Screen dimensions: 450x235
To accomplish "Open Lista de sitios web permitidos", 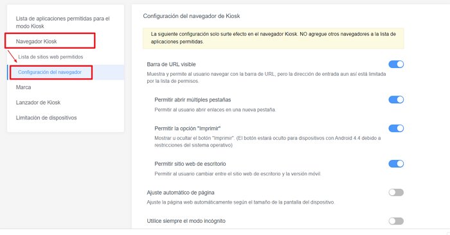I will pyautogui.click(x=51, y=57).
